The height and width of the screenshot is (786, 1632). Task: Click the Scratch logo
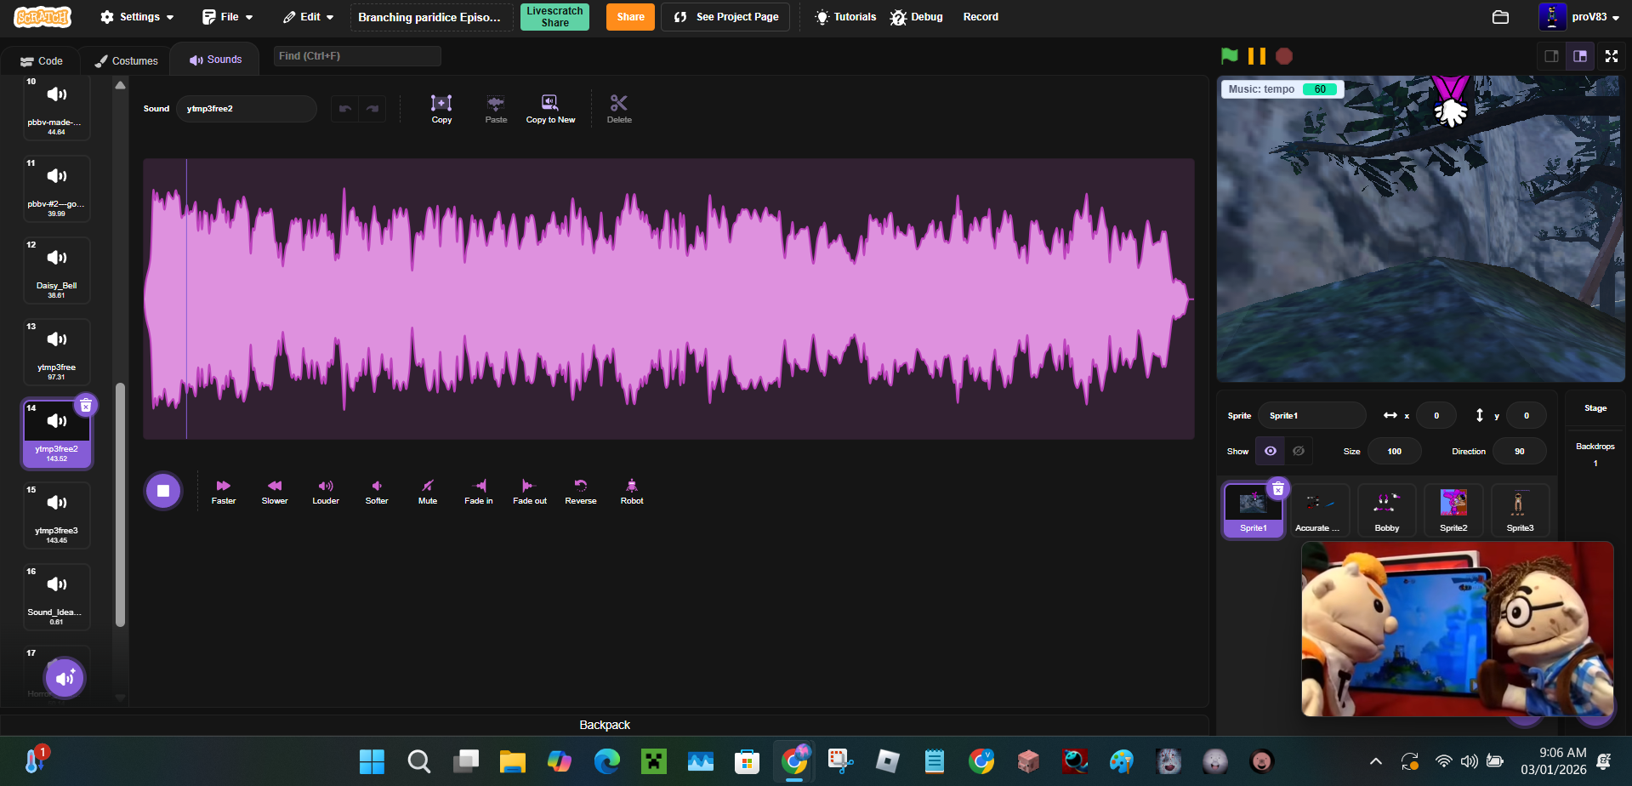tap(43, 17)
